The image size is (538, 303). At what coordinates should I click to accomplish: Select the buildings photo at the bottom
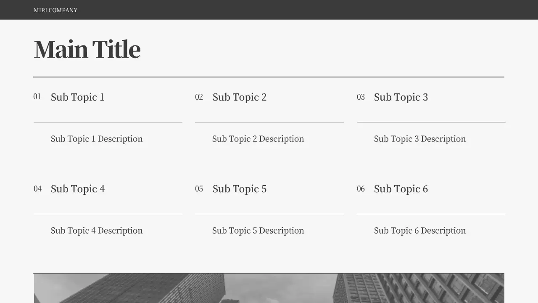coord(269,288)
